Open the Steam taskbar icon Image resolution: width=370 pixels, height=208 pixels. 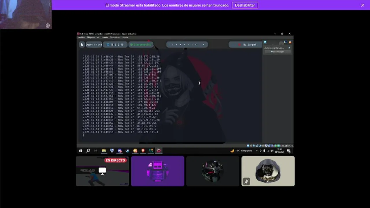pos(127,151)
